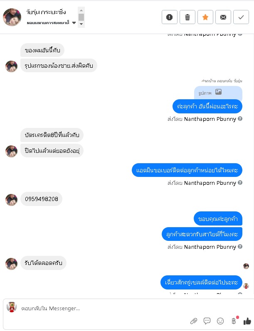Click the customer name in header
The image size is (254, 331).
46,12
